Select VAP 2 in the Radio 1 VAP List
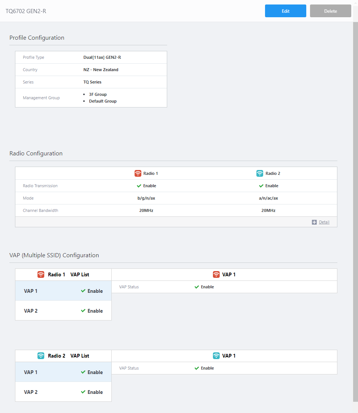 click(31, 311)
